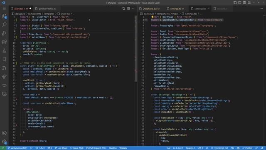Open the GitHub Pull Requests view
Screen dimensions: 266x150
coord(4,68)
